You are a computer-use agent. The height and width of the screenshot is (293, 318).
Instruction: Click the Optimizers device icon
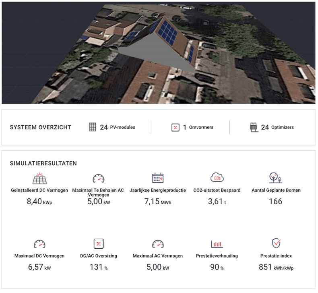[254, 128]
